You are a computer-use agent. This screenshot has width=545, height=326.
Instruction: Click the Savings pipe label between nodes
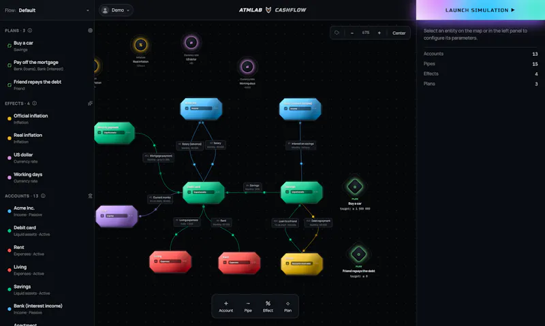click(253, 187)
